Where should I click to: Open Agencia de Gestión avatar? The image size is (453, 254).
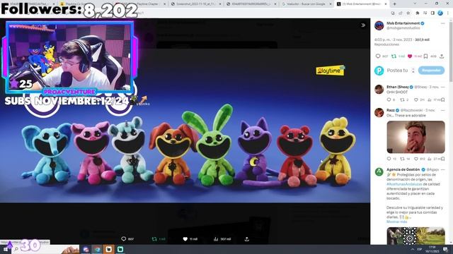[379, 172]
